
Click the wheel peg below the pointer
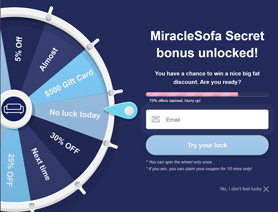pos(107,144)
